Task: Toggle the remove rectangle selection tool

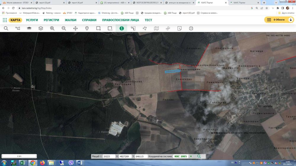Action: click(x=110, y=28)
